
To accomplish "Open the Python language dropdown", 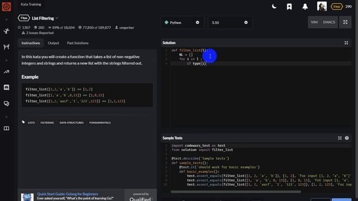I will [182, 22].
